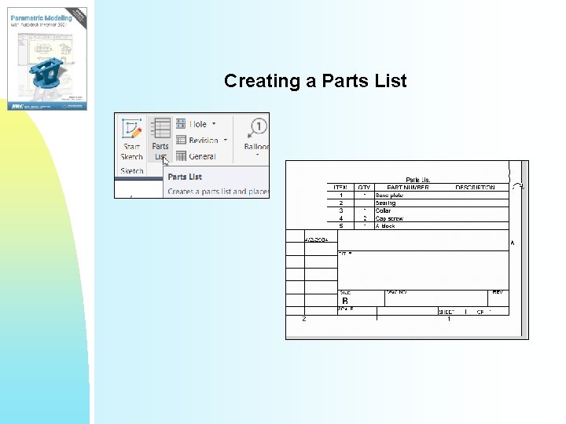Expand the Hole dropdown arrow
The height and width of the screenshot is (424, 566).
(x=214, y=124)
